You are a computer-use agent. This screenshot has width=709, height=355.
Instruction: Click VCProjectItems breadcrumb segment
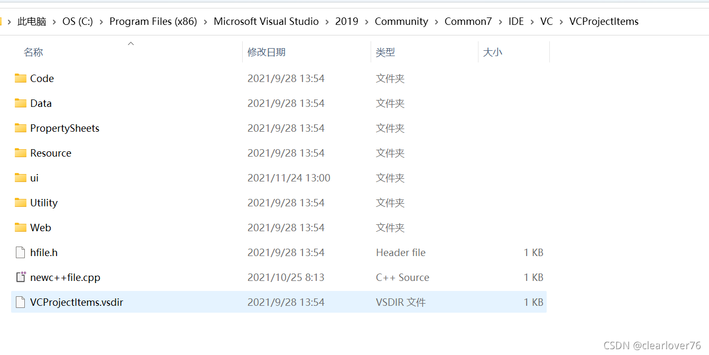[x=604, y=22]
